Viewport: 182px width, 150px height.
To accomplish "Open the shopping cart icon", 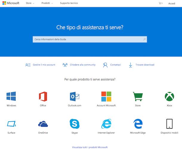I will tap(160, 3).
